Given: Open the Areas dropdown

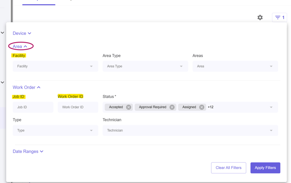Looking at the screenshot, I should point(235,67).
